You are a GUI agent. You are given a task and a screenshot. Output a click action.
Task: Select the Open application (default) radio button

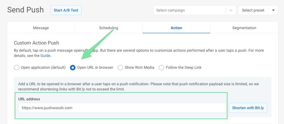(x=17, y=67)
